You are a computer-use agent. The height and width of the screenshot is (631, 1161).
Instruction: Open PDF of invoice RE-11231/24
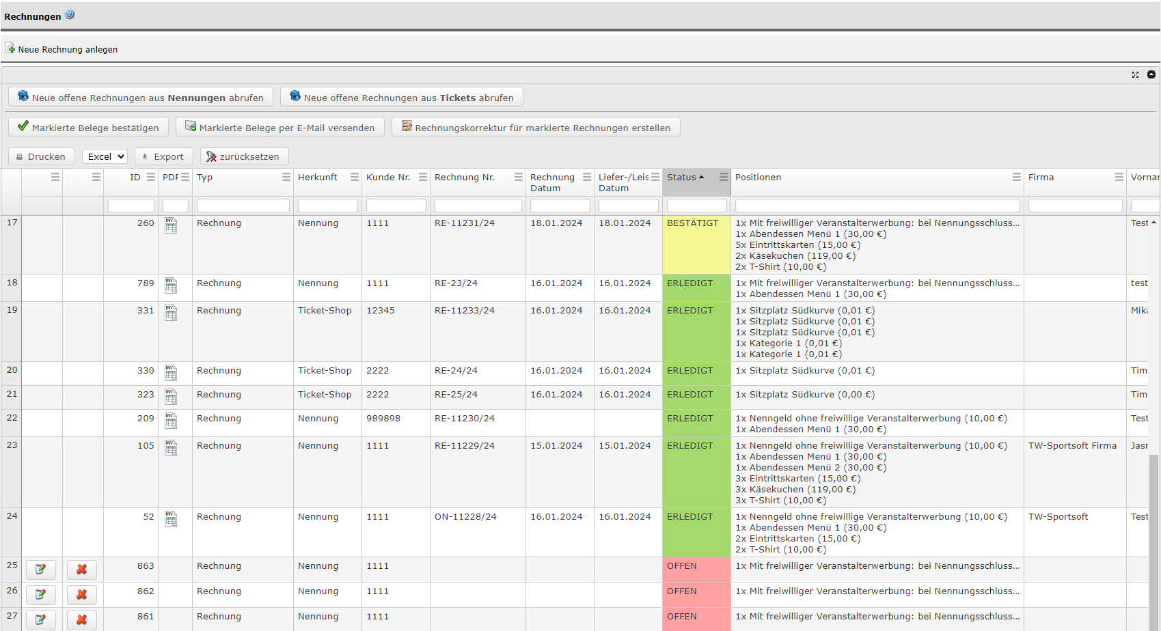[x=171, y=225]
